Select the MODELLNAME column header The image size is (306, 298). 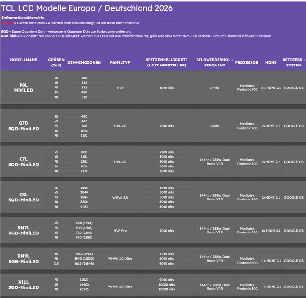(x=23, y=60)
